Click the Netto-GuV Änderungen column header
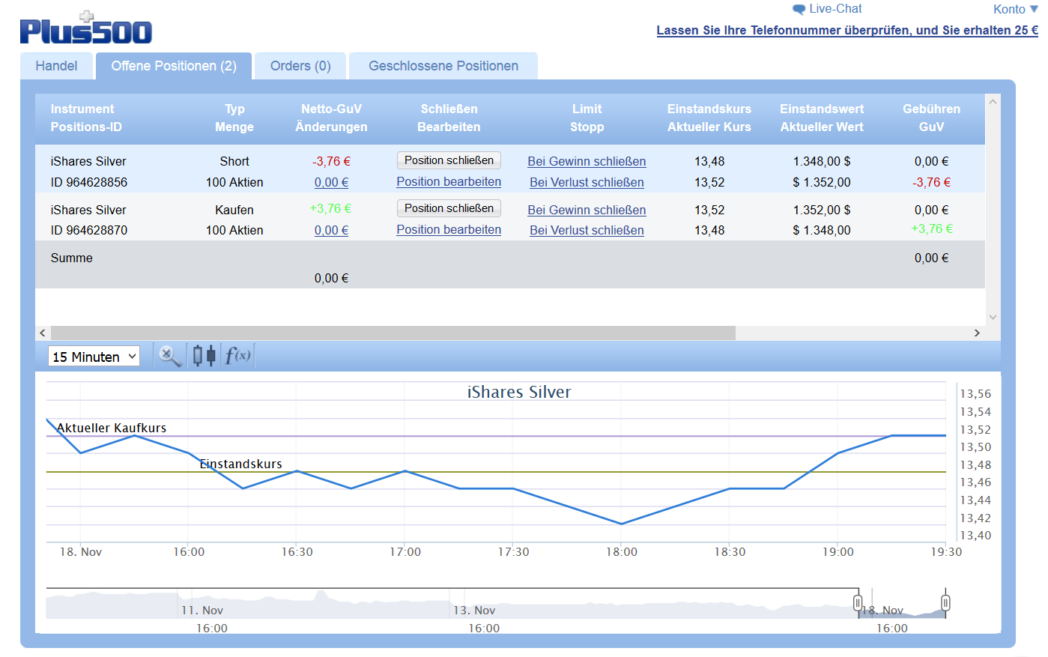The width and height of the screenshot is (1048, 657). 331,118
